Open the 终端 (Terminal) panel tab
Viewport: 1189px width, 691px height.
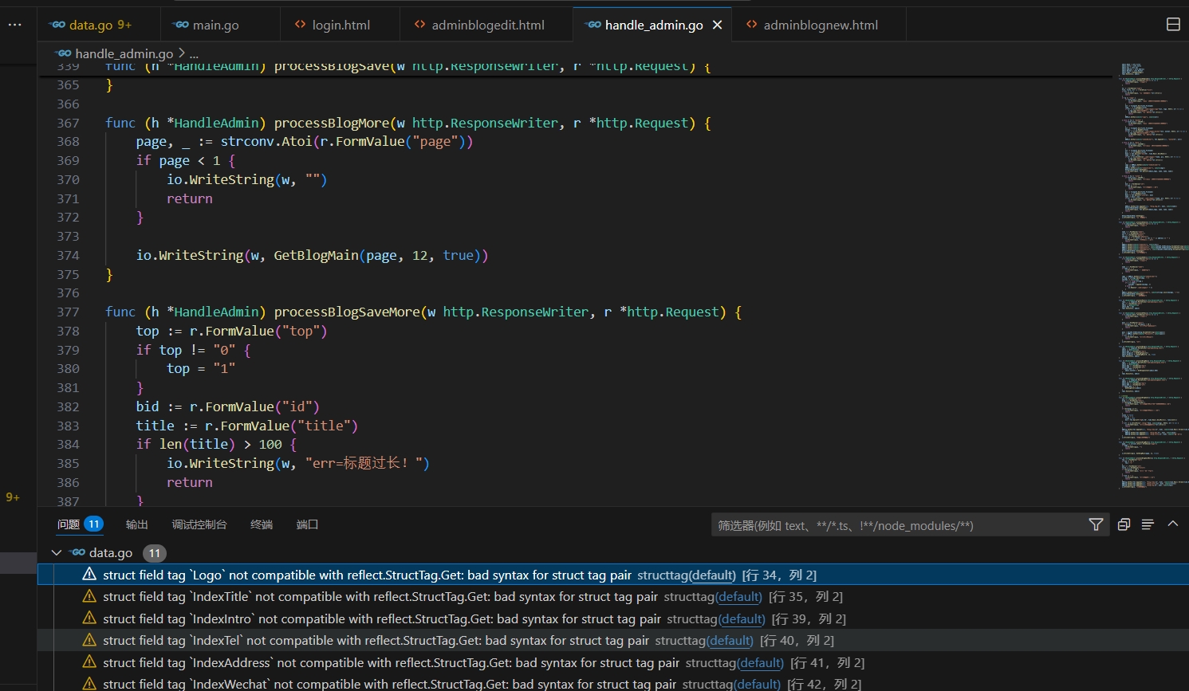click(262, 524)
